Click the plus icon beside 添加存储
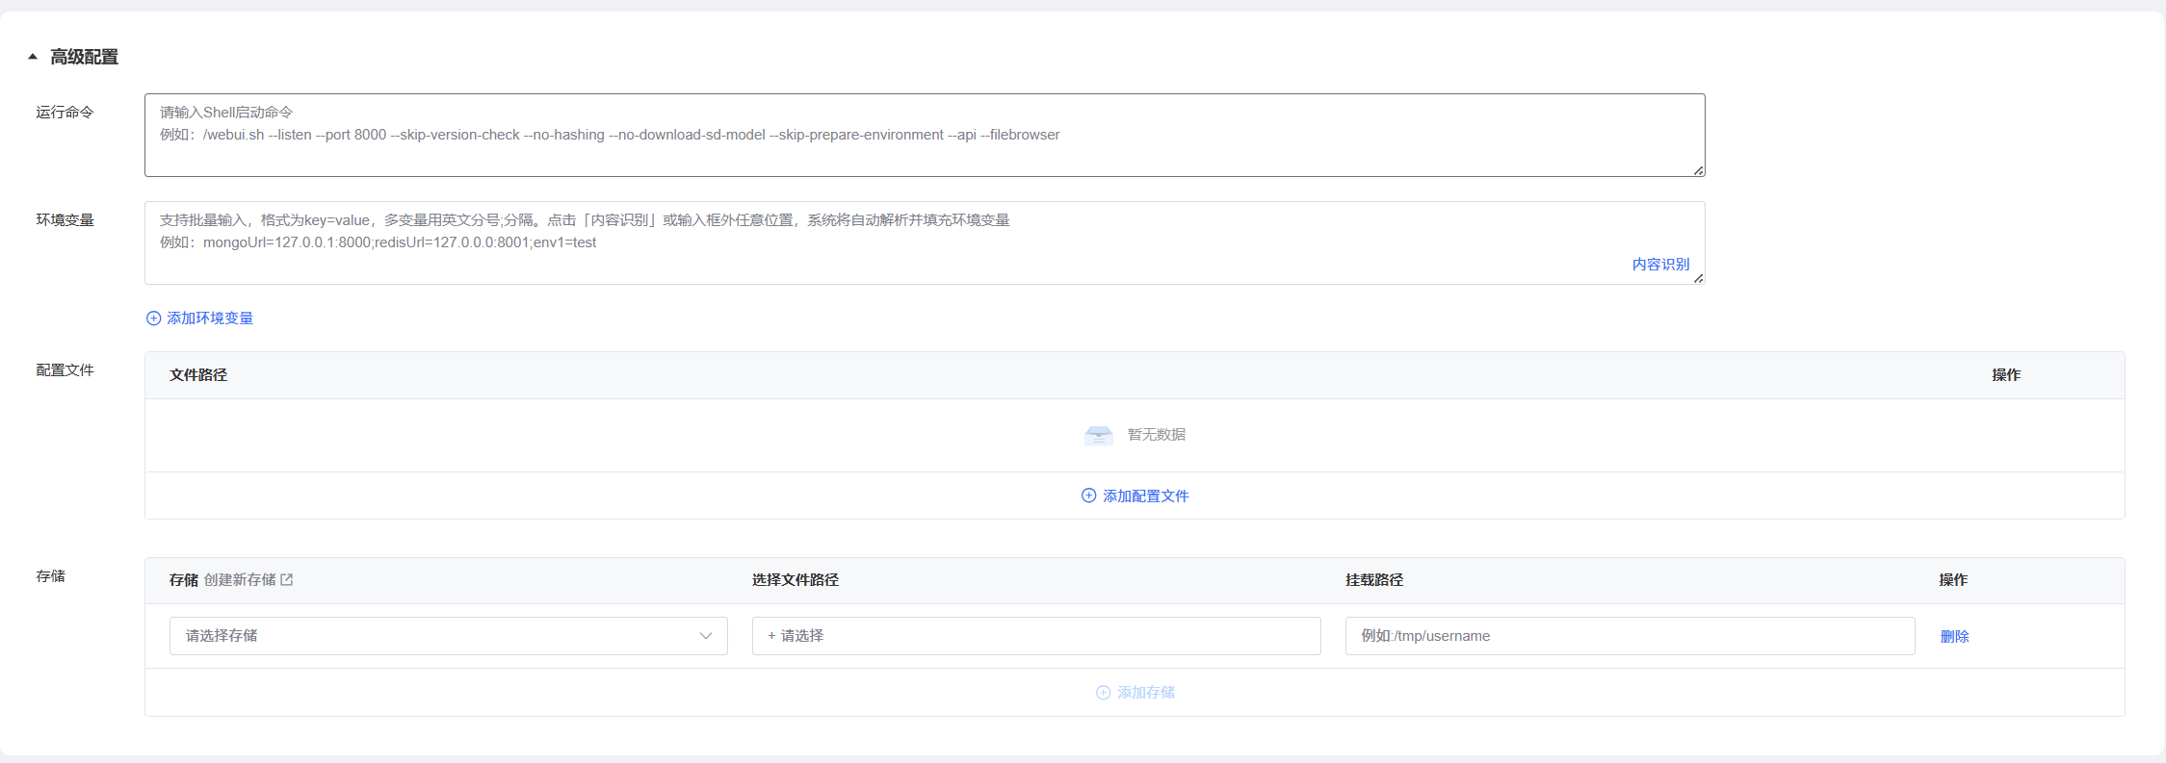 click(1104, 693)
